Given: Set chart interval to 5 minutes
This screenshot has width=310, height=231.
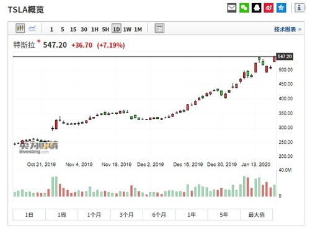Looking at the screenshot, I should 63,30.
